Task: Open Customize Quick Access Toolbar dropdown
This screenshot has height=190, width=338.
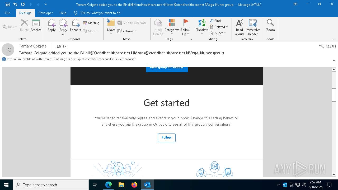Action: (46, 4)
